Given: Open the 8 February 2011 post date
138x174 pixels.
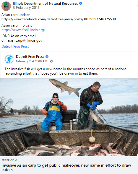Looking at the screenshot, I should (x=26, y=8).
